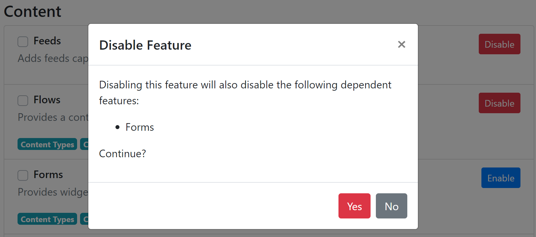Open the Flows feature label
536x237 pixels.
tap(47, 100)
